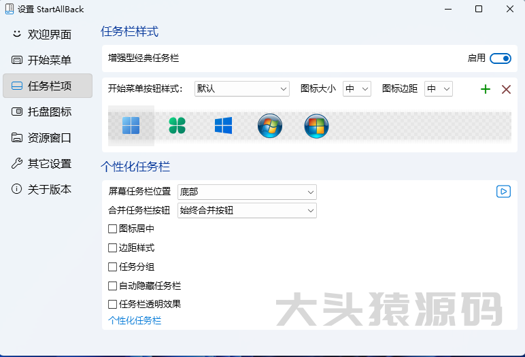Click the red X remove icon
Image resolution: width=525 pixels, height=357 pixels.
tap(506, 89)
